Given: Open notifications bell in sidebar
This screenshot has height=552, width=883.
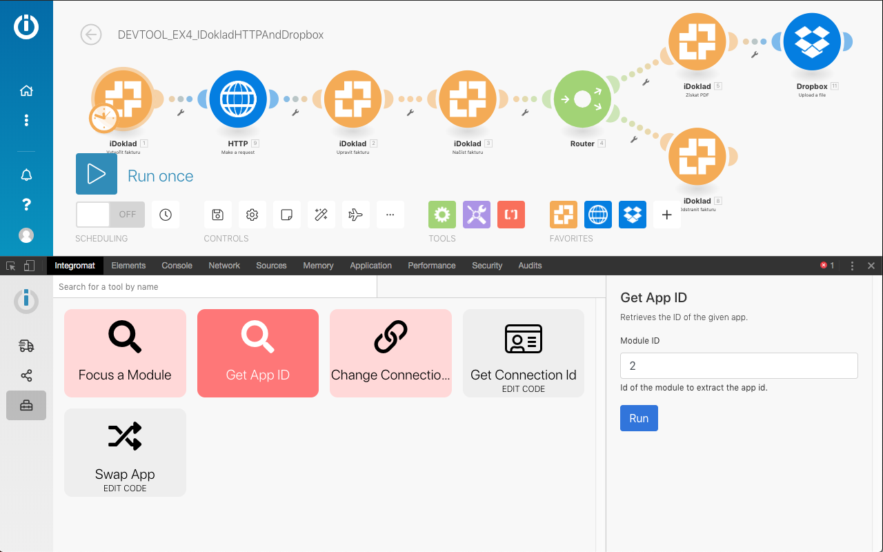Looking at the screenshot, I should click(26, 175).
